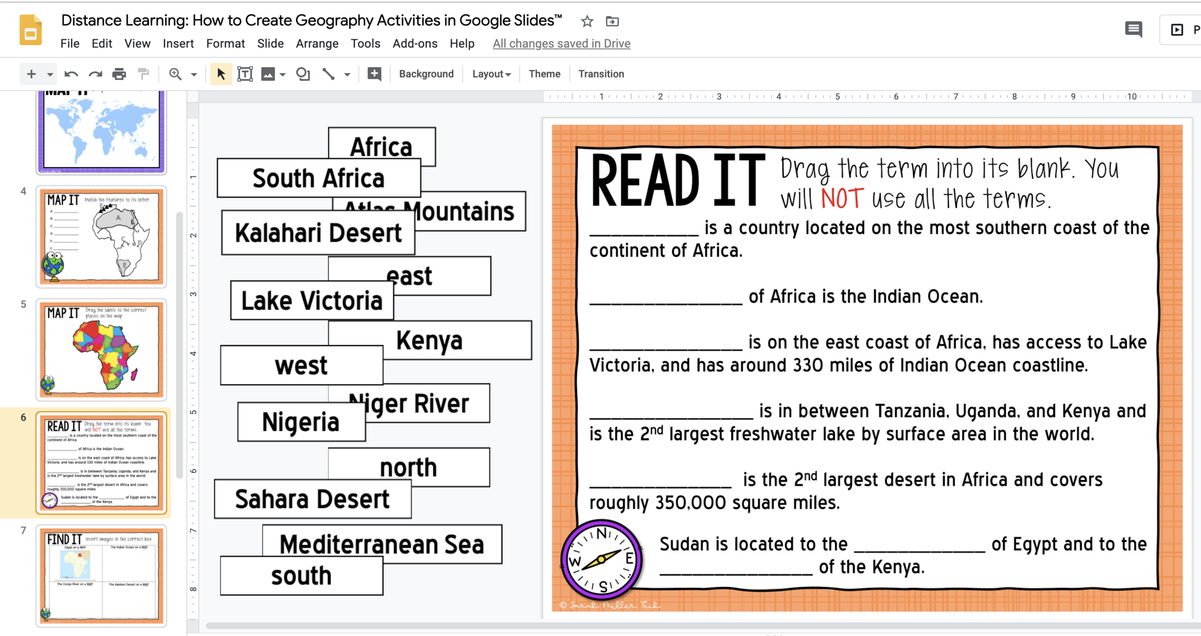
Task: Select slide 6 READ IT thumbnail
Action: [x=101, y=463]
